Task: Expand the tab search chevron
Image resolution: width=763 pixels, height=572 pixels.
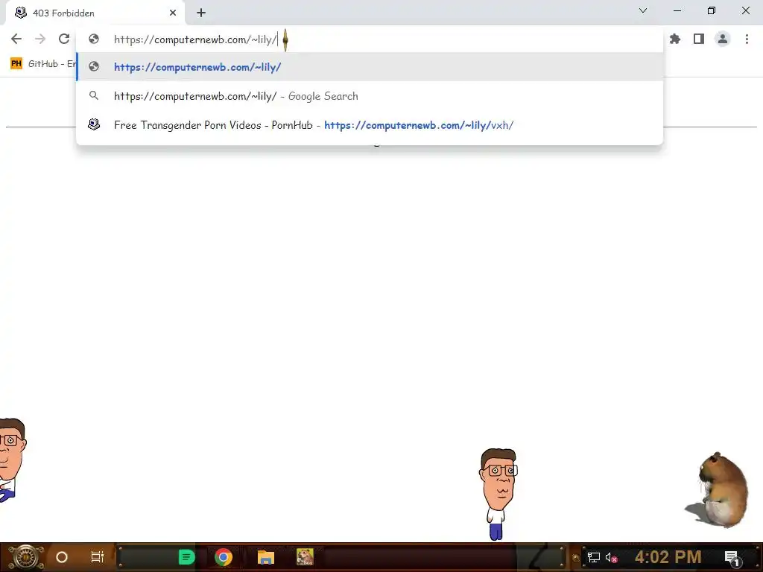Action: click(643, 10)
